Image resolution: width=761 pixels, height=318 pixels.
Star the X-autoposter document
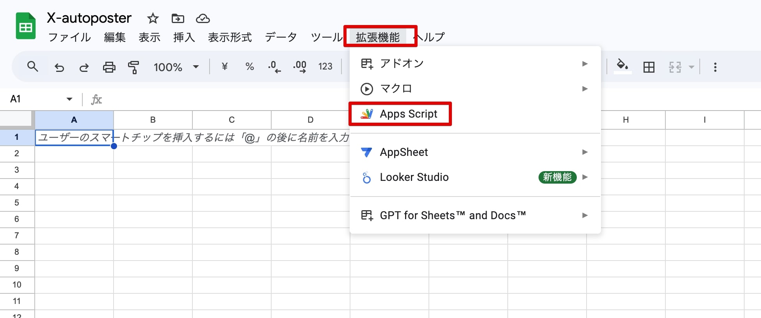tap(153, 18)
